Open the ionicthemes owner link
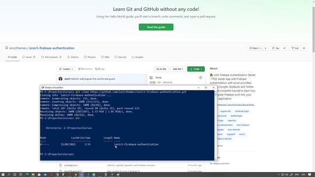The height and width of the screenshot is (177, 315). 18,48
